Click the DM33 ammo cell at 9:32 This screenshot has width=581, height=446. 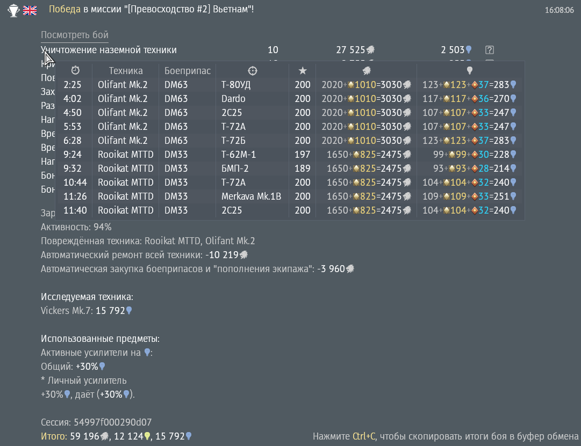176,169
